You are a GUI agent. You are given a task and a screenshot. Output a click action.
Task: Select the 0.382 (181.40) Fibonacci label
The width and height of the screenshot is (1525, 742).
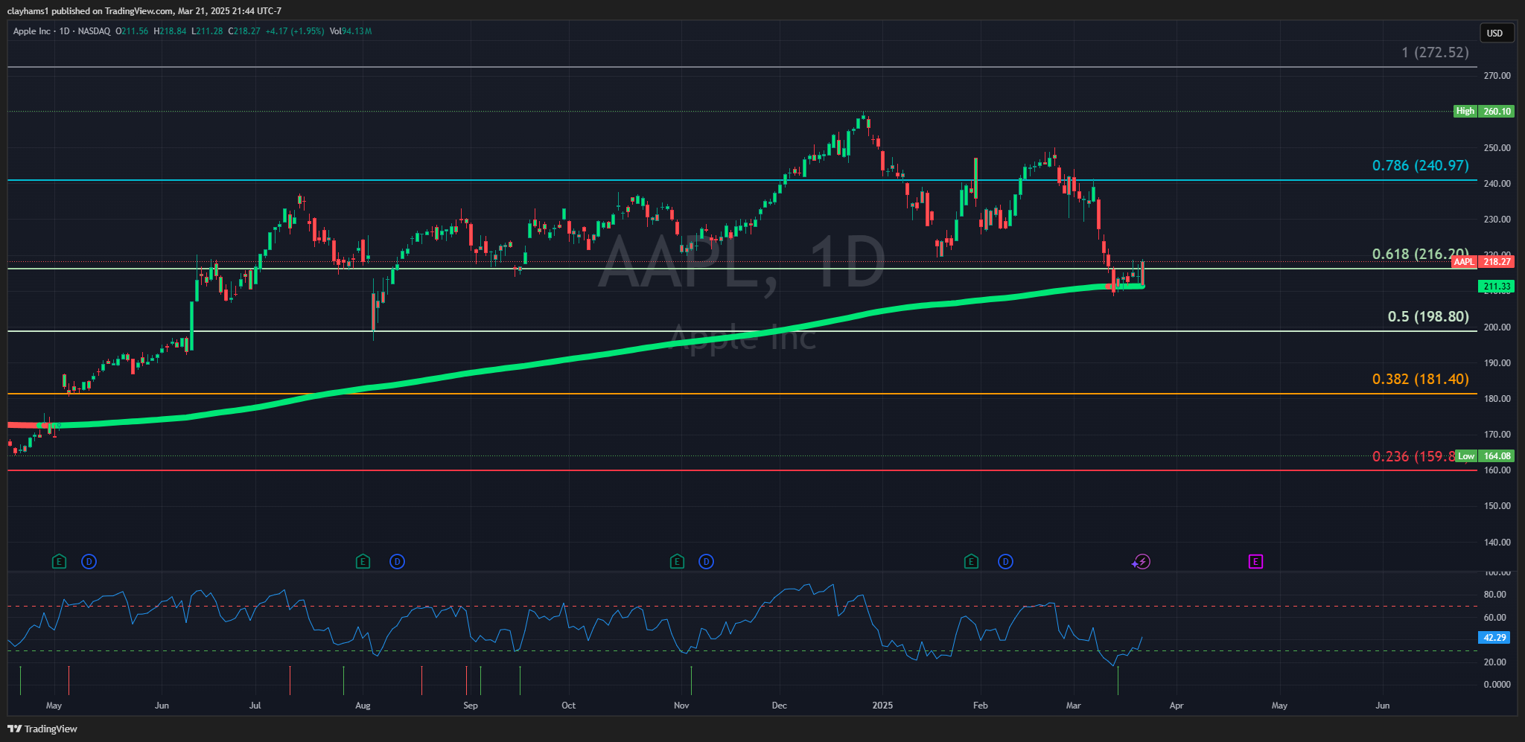coord(1421,379)
